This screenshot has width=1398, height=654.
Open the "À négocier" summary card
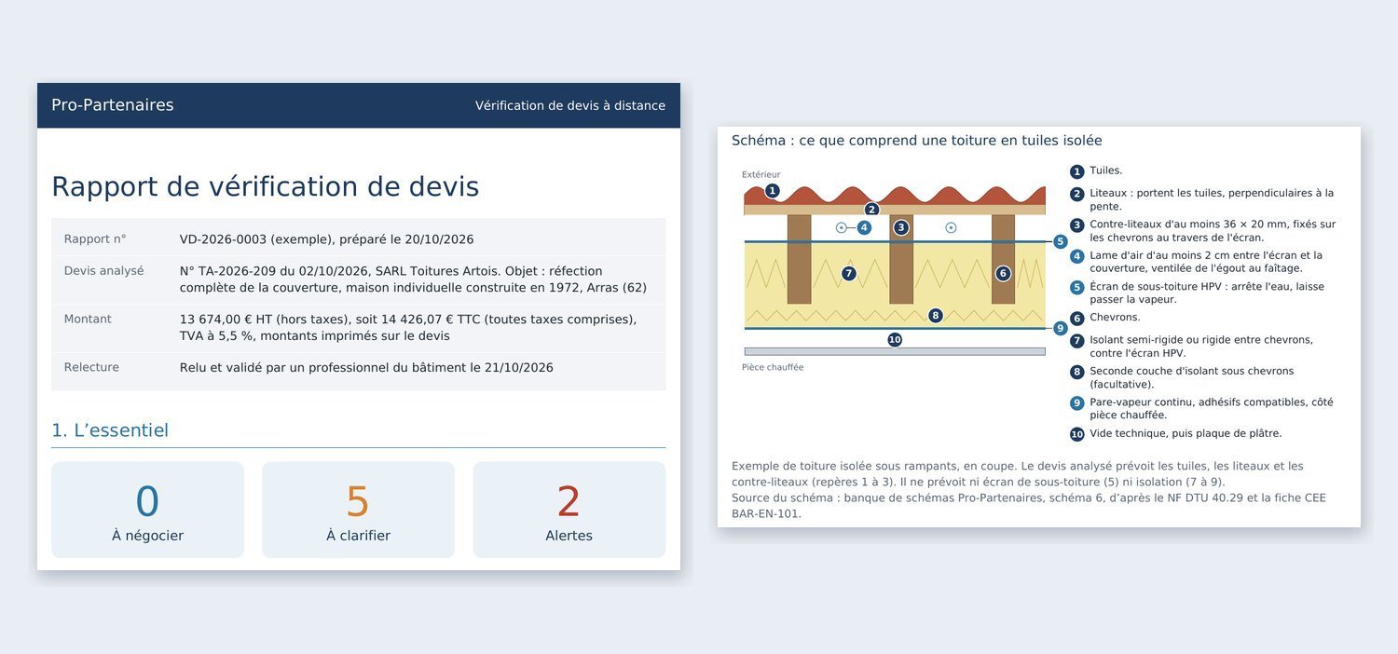(147, 510)
